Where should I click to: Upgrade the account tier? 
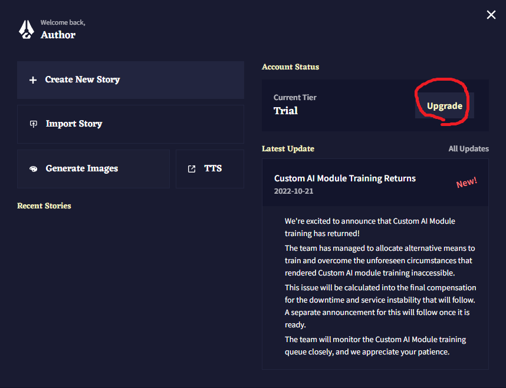tap(444, 106)
